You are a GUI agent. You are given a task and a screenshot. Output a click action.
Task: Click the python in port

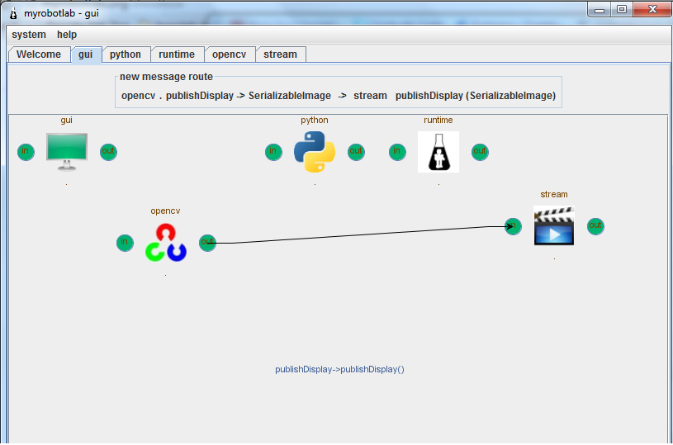(x=273, y=152)
